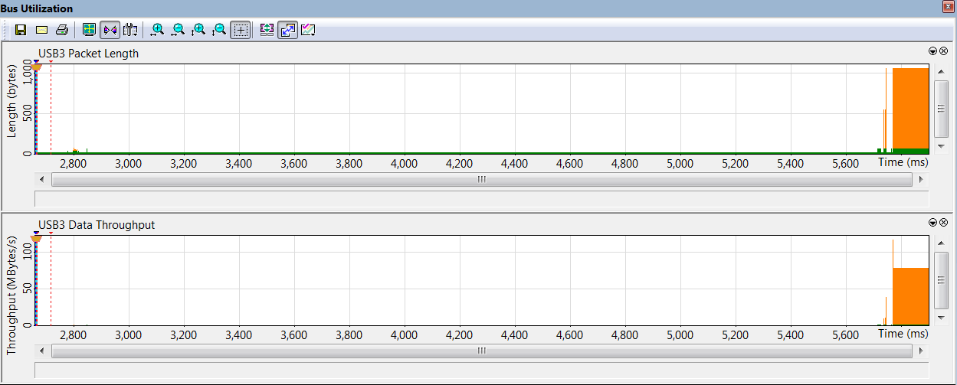957x385 pixels.
Task: Click the horizontal zoom in magnifier
Action: coord(158,30)
